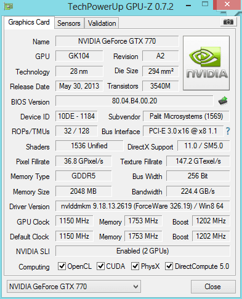Click the Subvendor field Palit Microsystems

186,116
